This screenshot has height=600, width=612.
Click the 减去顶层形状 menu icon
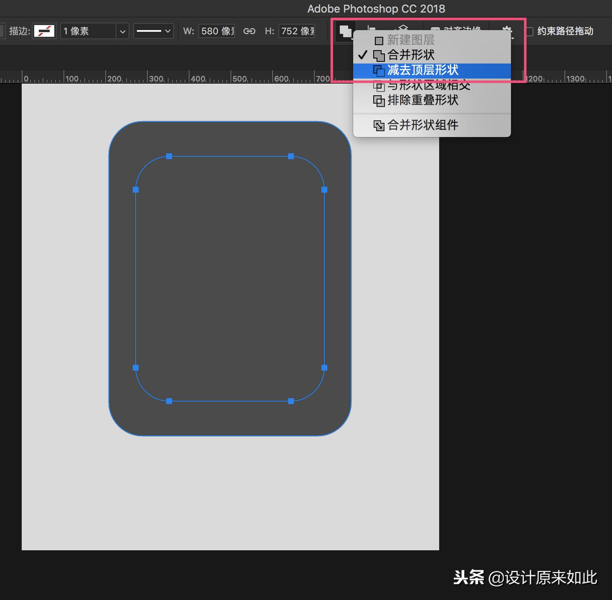tap(379, 71)
